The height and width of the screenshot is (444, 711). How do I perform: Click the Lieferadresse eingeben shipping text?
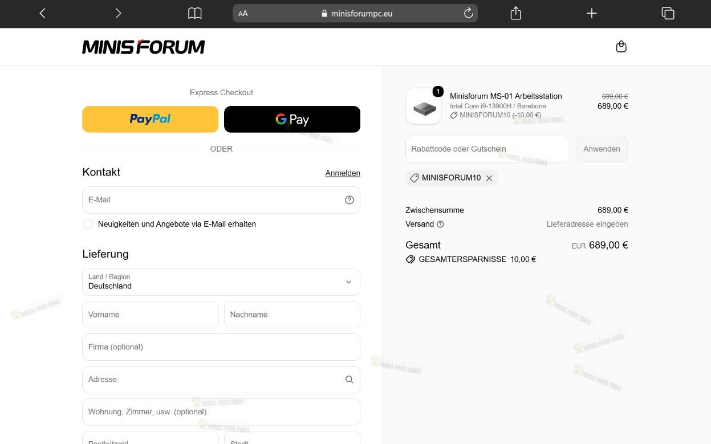[x=587, y=225]
